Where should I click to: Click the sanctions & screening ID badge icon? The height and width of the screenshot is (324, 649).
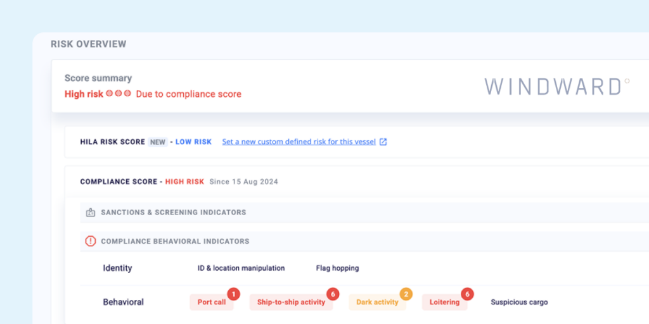[90, 213]
